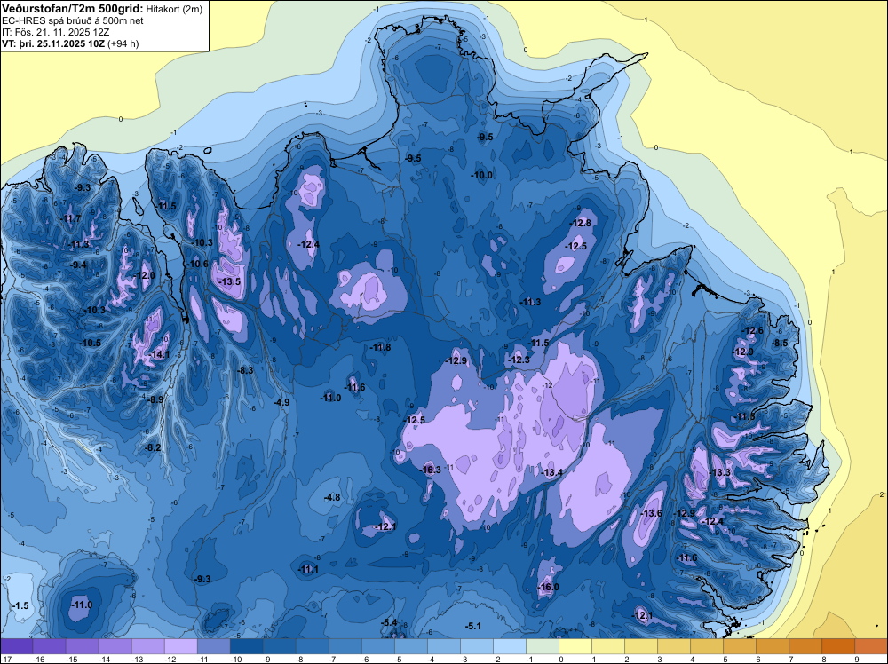Click the -13.6 temperature value
Viewport: 888px width, 664px height.
pos(651,513)
